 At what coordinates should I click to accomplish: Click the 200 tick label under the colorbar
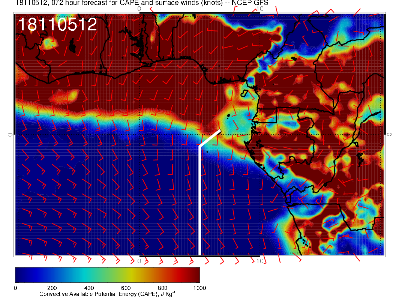52,288
